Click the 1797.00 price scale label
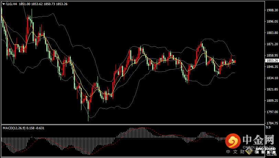The image size is (279, 158). coord(272,112)
